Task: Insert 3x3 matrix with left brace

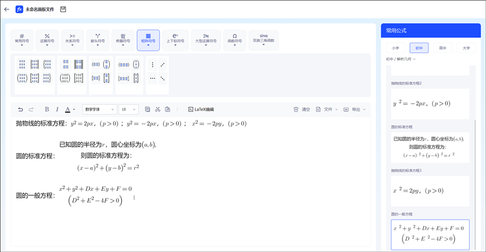Action: [47, 65]
